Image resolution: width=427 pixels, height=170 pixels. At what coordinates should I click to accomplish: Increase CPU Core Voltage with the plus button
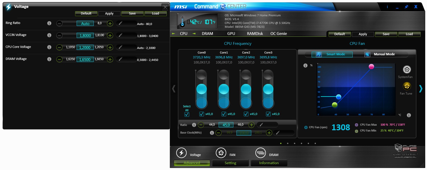point(110,47)
